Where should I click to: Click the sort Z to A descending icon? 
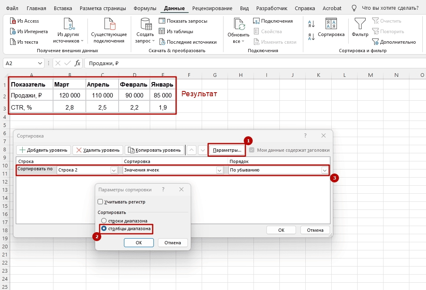coord(311,37)
